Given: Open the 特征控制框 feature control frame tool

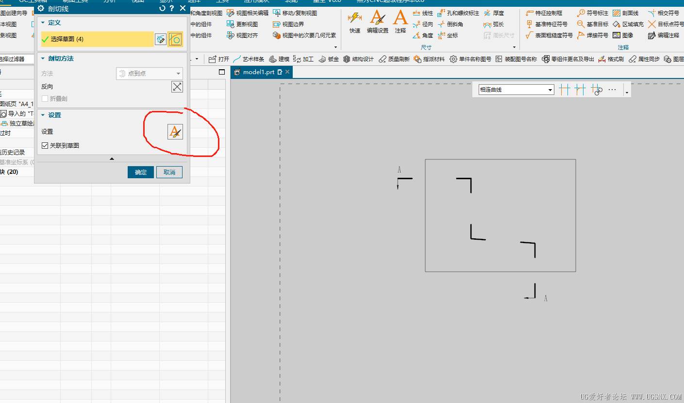Looking at the screenshot, I should 544,13.
